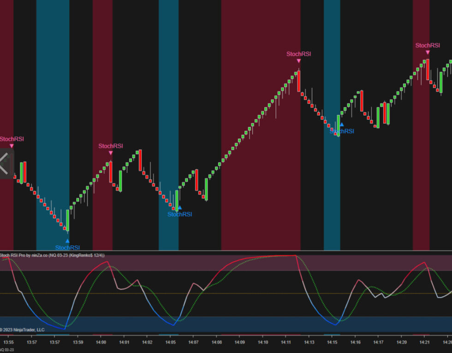Screen dimensions: 452x353
Task: Click the pink StochRSI sell arrow near 14:21
Action: click(x=428, y=52)
